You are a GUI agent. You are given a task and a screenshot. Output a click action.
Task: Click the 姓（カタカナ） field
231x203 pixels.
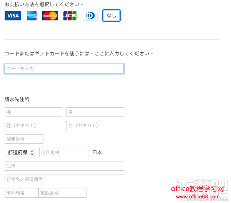33,126
